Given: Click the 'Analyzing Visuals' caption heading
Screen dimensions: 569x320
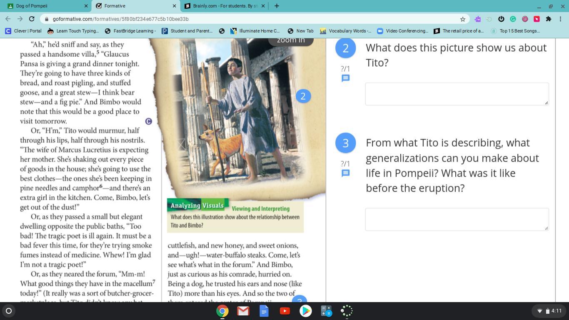Looking at the screenshot, I should tap(197, 205).
